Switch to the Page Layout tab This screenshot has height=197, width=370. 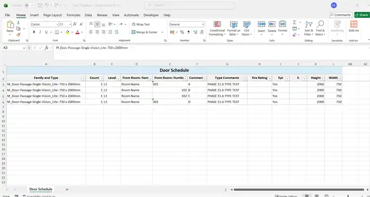(52, 15)
